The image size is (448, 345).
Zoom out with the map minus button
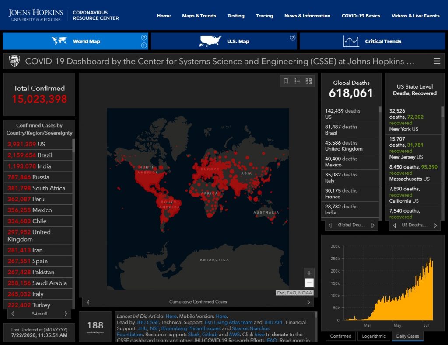309,283
